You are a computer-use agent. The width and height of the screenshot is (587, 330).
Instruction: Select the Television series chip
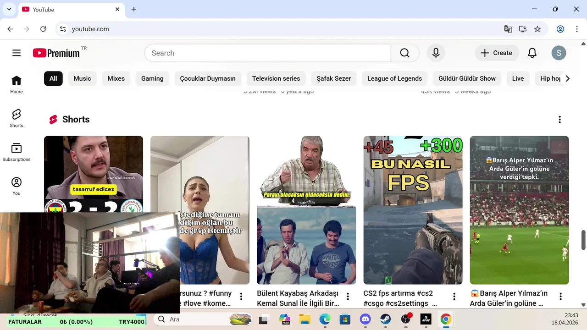pyautogui.click(x=276, y=78)
